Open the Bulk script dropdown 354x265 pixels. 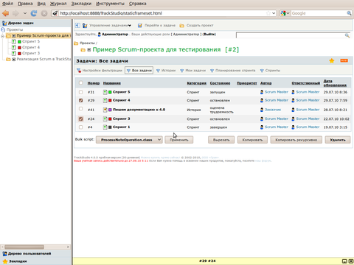coord(129,140)
